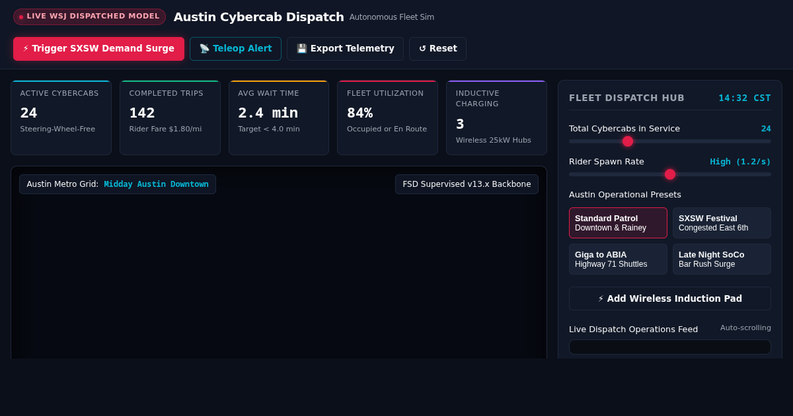Click the Rider Fare $1.80/mi text
Viewport: 793px width, 416px height.
coord(165,129)
